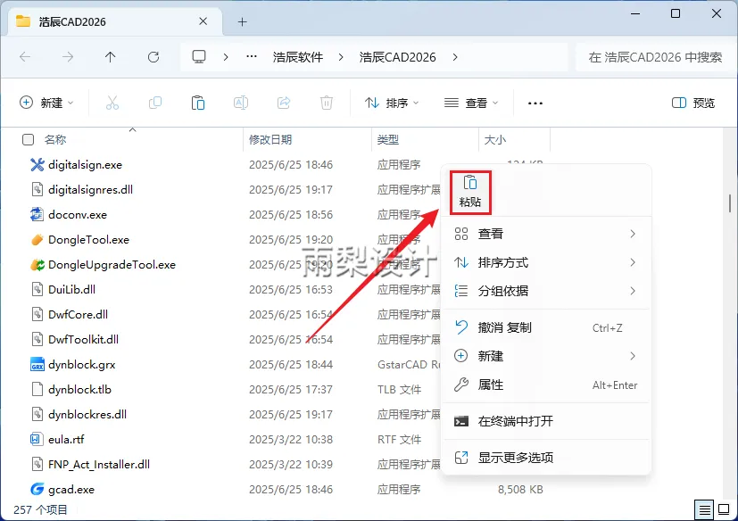Toggle the 预览 preview pane

tap(693, 103)
